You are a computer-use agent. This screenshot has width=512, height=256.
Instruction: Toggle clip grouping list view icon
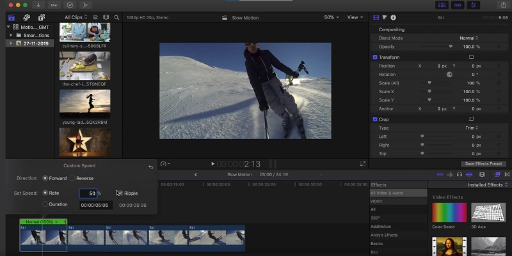click(95, 17)
